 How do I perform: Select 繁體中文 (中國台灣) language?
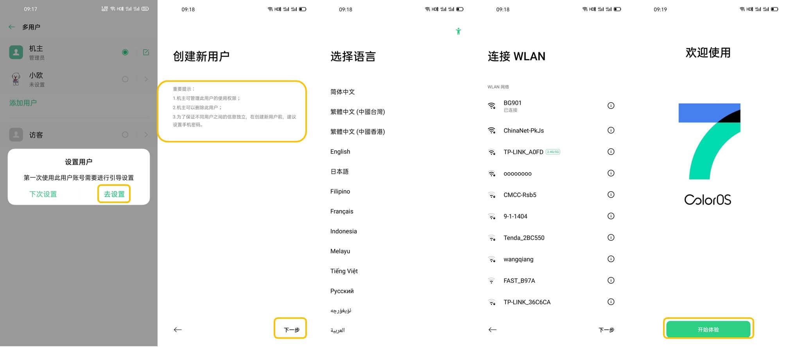pos(357,112)
